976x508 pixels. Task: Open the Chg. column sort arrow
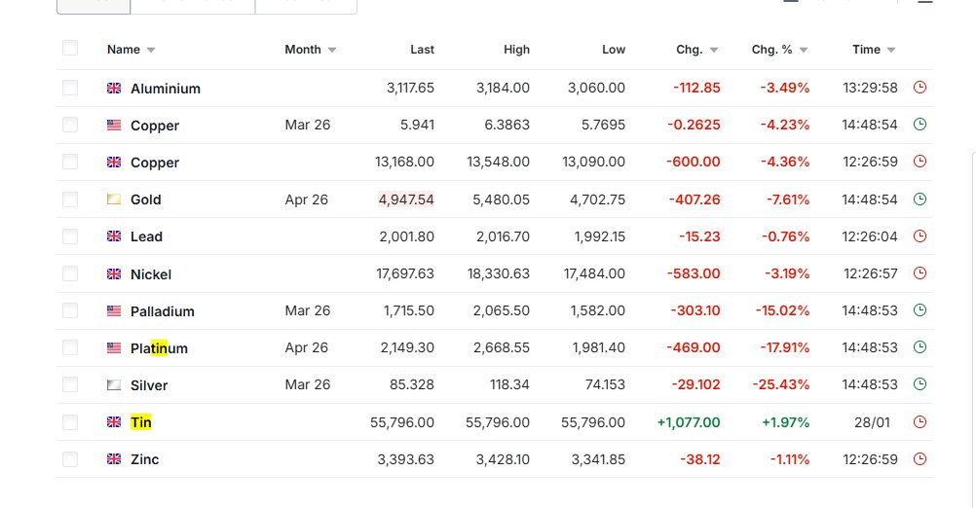(x=714, y=51)
